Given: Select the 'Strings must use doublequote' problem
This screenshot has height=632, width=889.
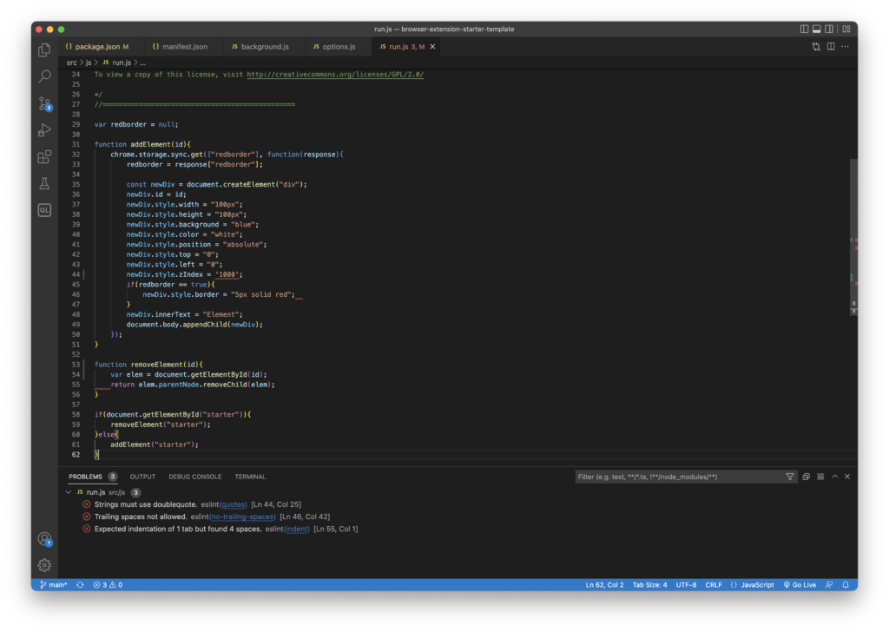Looking at the screenshot, I should pos(458,504).
